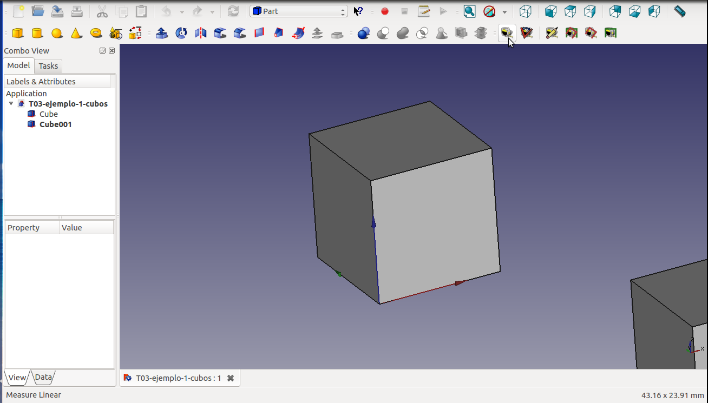This screenshot has width=708, height=403.
Task: Add a Torus solid
Action: (x=96, y=34)
